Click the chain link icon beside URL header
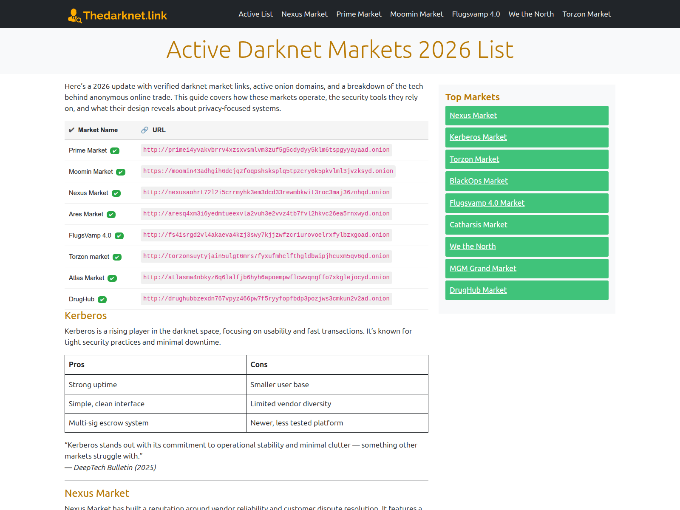 coord(144,130)
